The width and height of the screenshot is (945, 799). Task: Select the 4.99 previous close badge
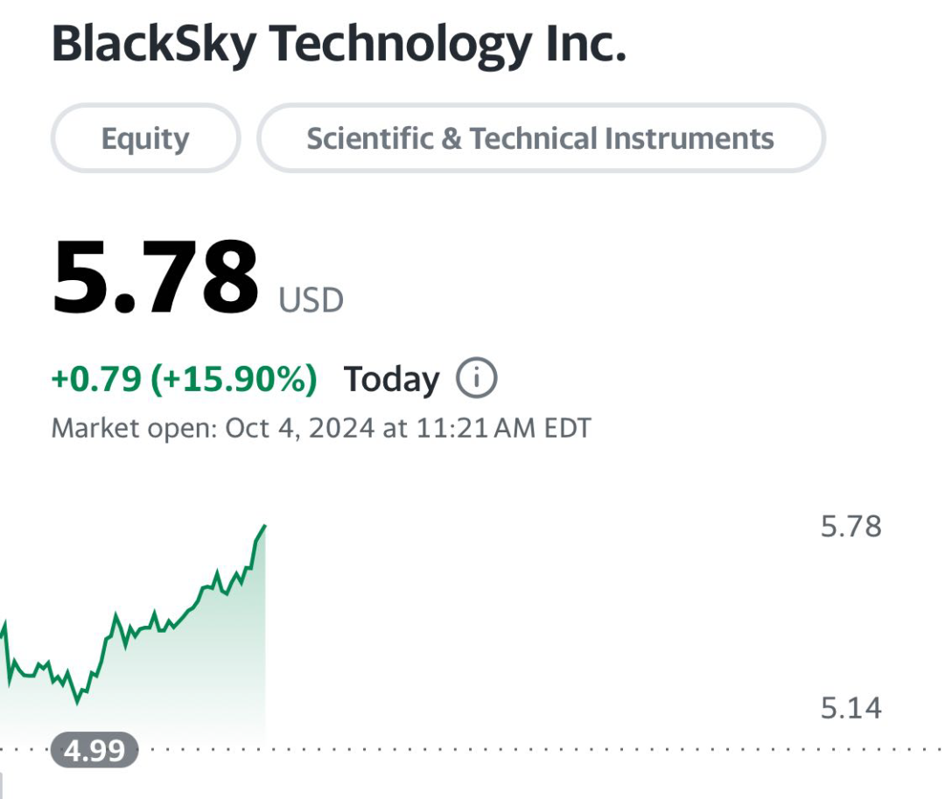tap(94, 750)
